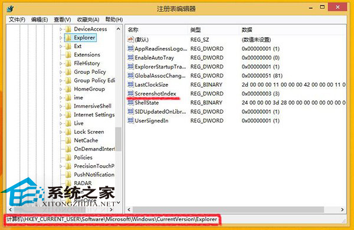Screen dimensions: 354x230
Task: Select the ShellState value name
Action: (x=146, y=103)
